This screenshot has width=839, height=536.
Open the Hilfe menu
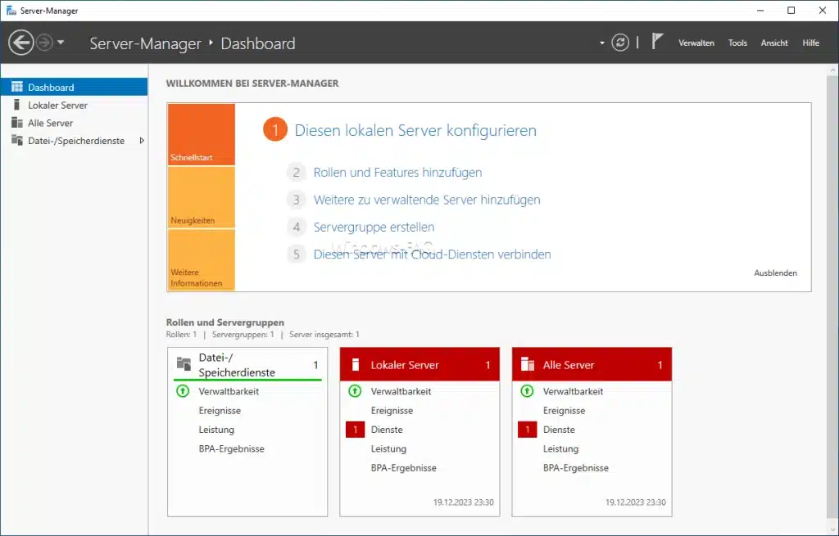pos(810,43)
